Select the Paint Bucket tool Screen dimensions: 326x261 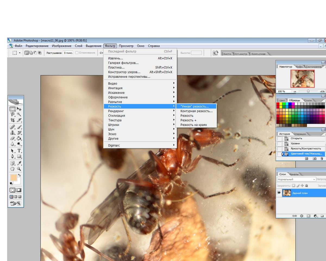click(x=19, y=138)
